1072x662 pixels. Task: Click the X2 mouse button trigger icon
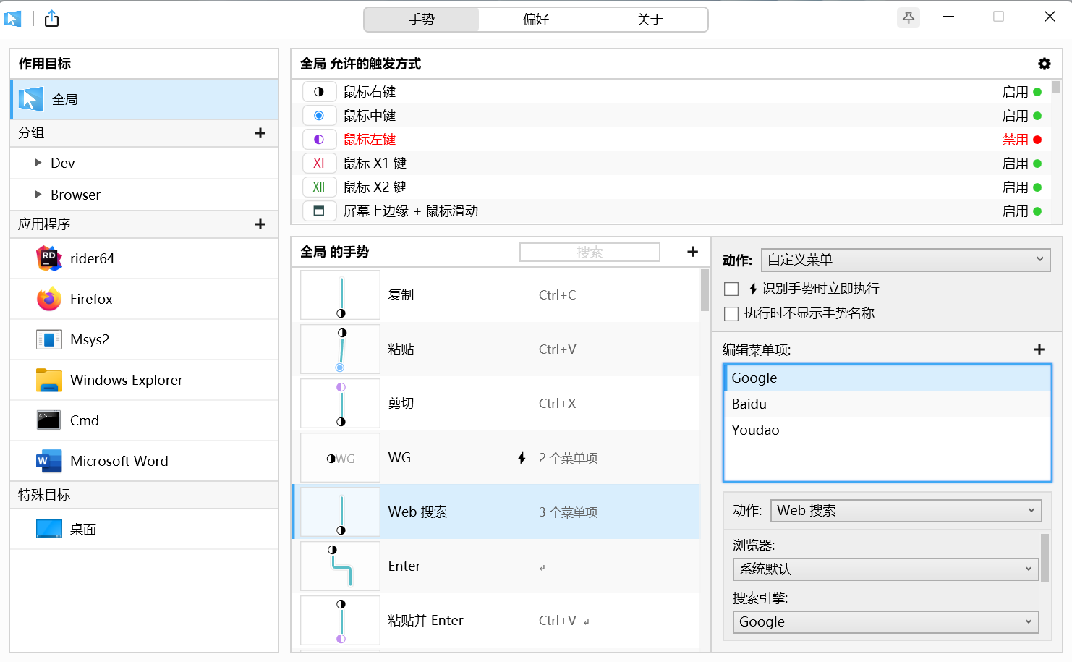click(319, 187)
